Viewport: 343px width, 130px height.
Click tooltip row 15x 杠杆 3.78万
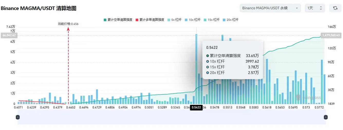[233, 67]
